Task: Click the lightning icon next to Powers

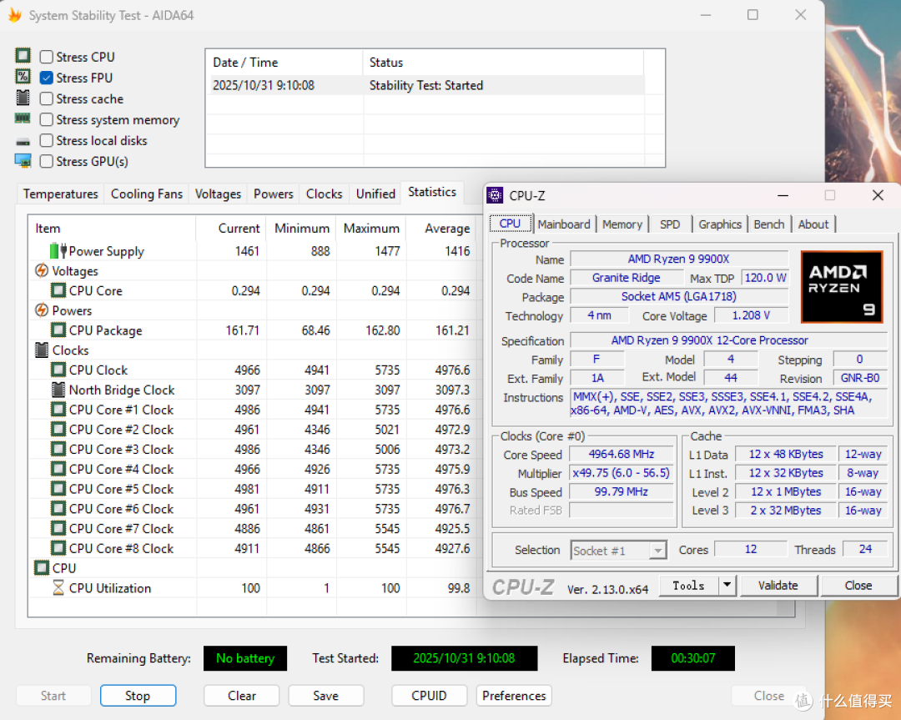Action: [42, 310]
